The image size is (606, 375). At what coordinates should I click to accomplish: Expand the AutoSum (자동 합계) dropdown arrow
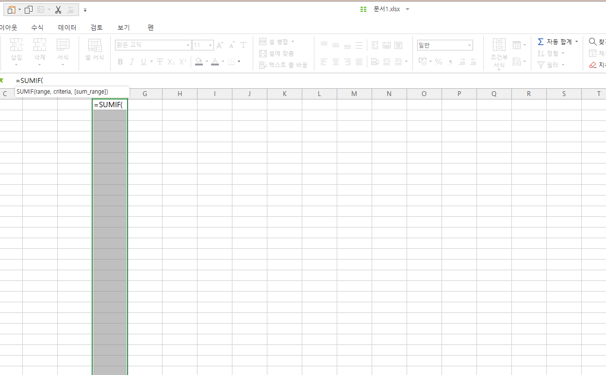pyautogui.click(x=577, y=42)
